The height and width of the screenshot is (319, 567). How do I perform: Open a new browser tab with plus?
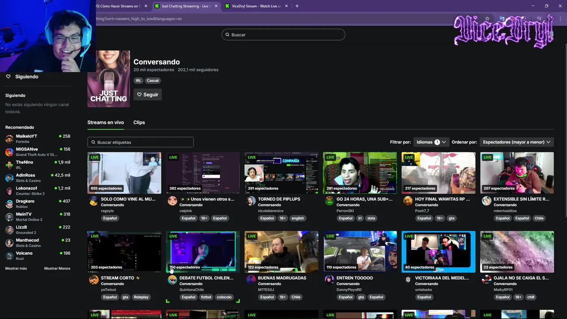(297, 6)
